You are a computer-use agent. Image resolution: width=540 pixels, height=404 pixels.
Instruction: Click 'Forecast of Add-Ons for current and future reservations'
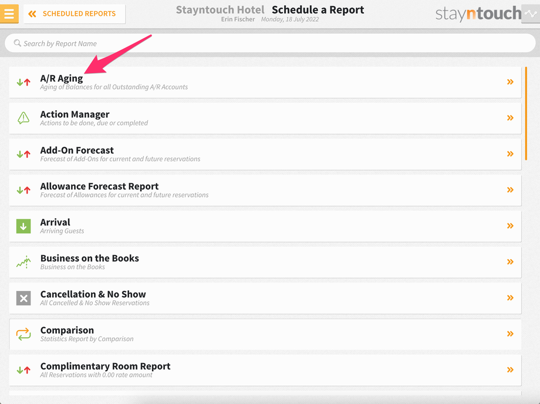click(120, 159)
